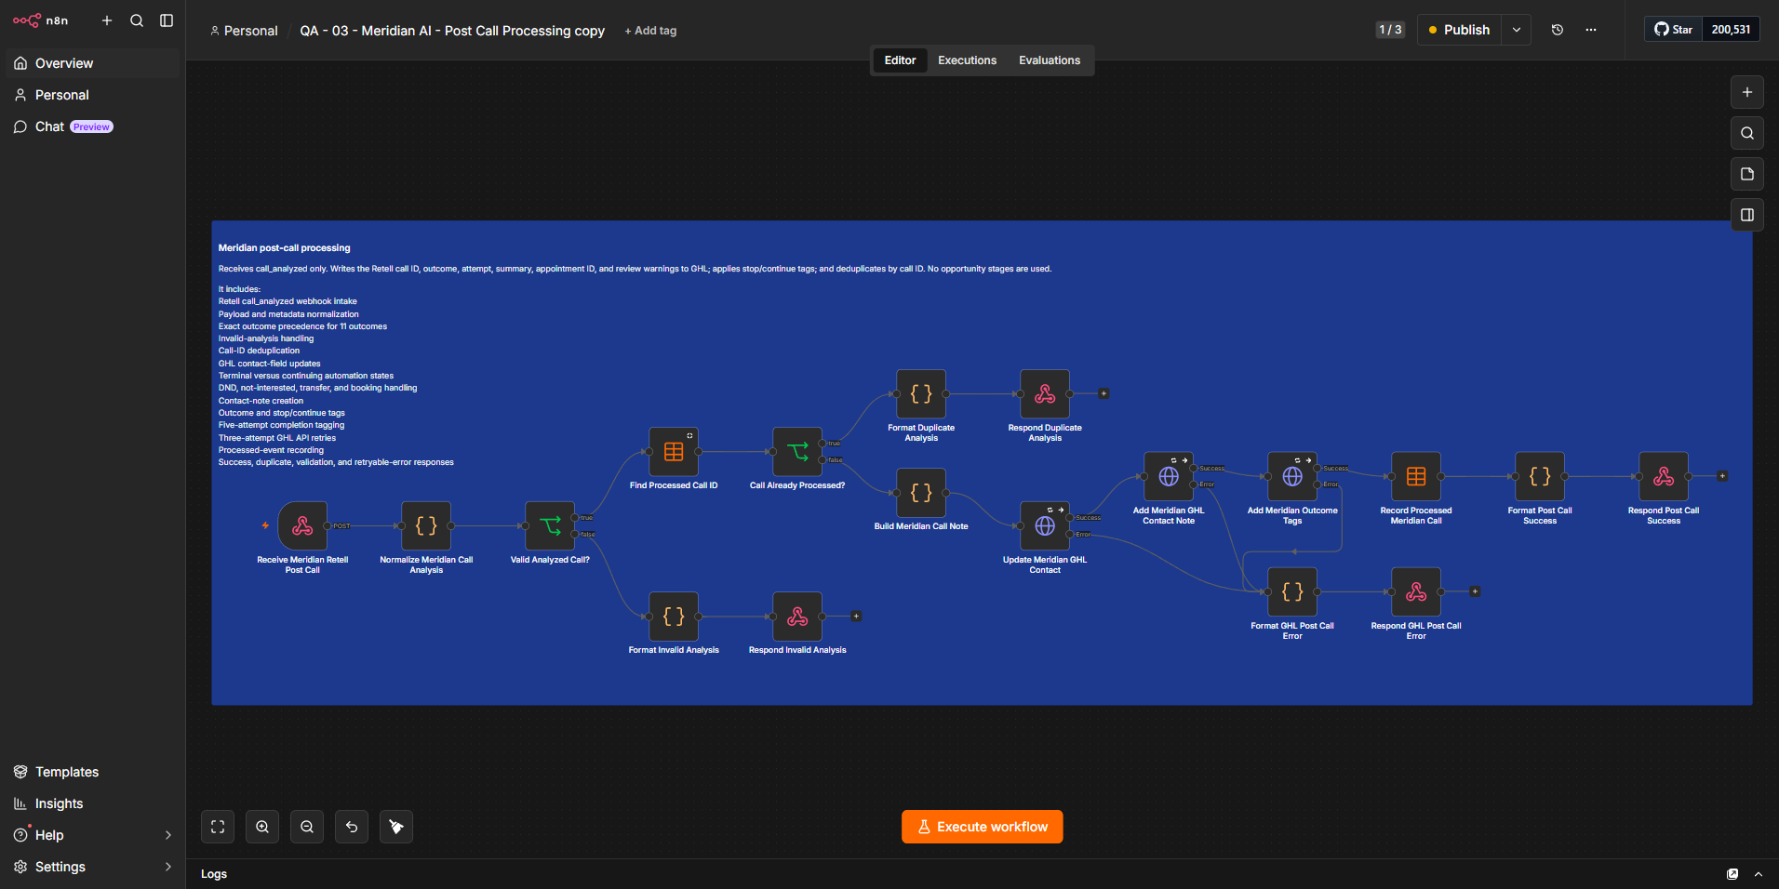Add a node after Respond GHL Post Call Error
Viewport: 1779px width, 889px height.
1475,591
